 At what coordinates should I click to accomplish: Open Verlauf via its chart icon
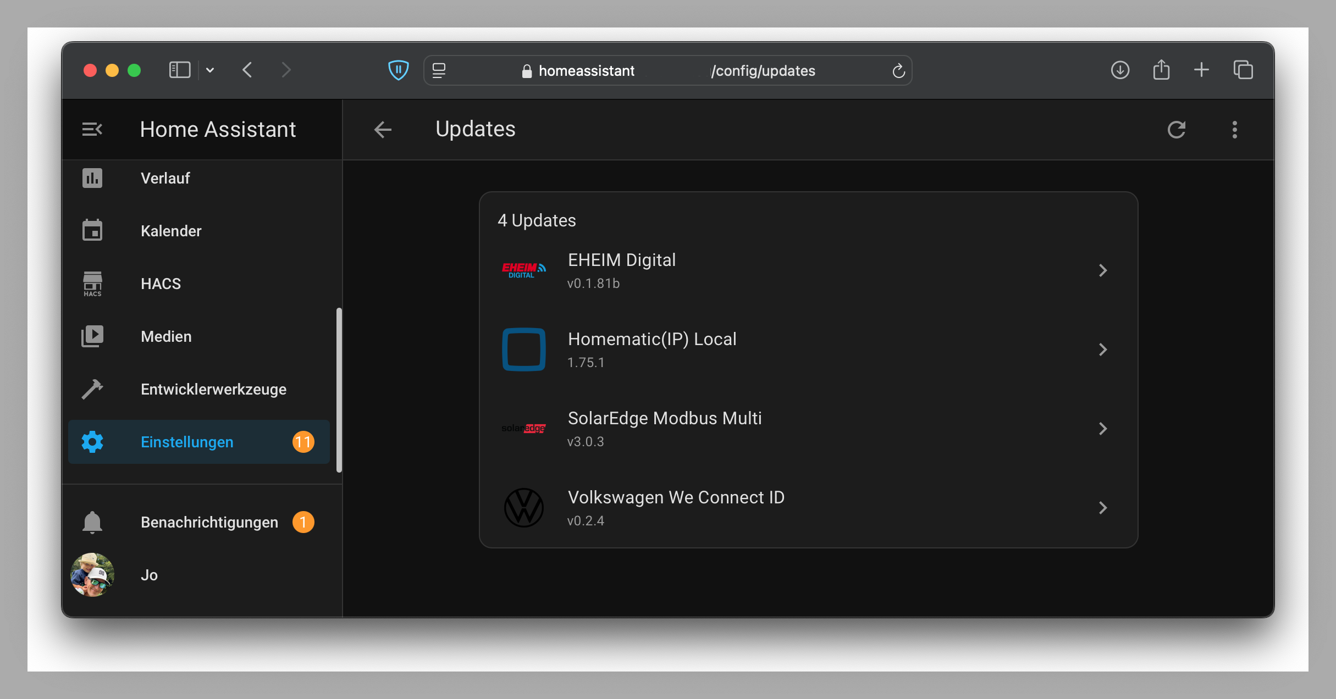tap(92, 177)
